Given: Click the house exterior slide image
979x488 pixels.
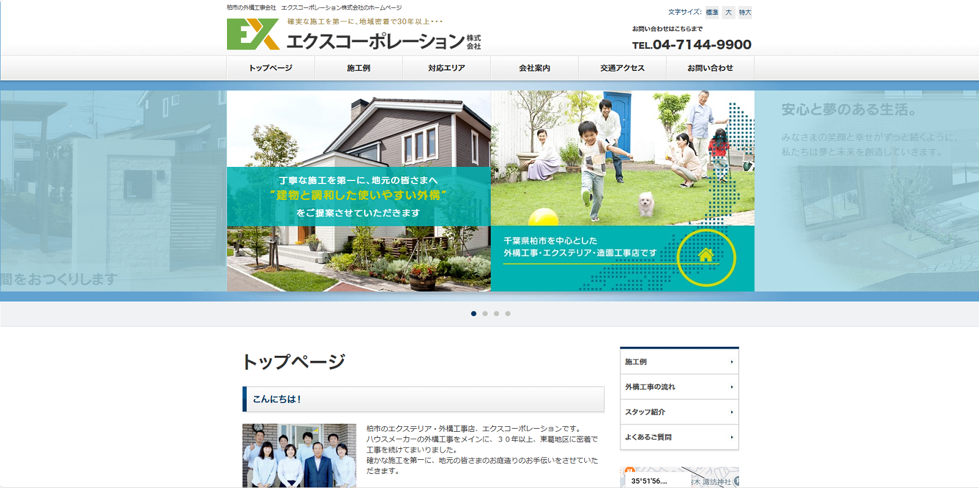Looking at the screenshot, I should 359,191.
